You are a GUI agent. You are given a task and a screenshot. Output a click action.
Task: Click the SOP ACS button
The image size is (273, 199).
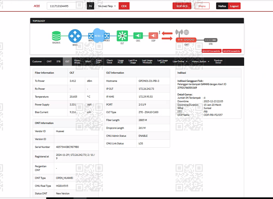click(x=182, y=6)
